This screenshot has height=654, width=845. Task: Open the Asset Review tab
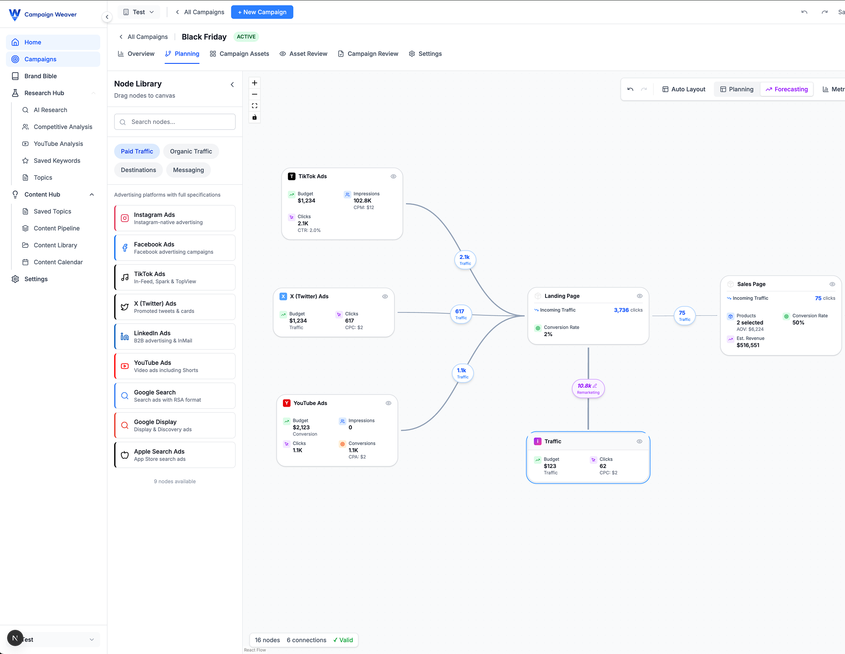coord(303,54)
